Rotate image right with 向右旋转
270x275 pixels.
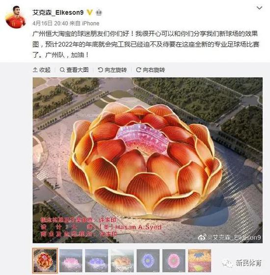(150, 70)
